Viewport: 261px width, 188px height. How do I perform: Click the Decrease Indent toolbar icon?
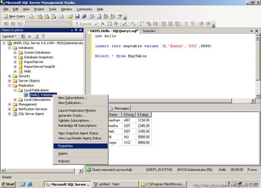(x=202, y=24)
